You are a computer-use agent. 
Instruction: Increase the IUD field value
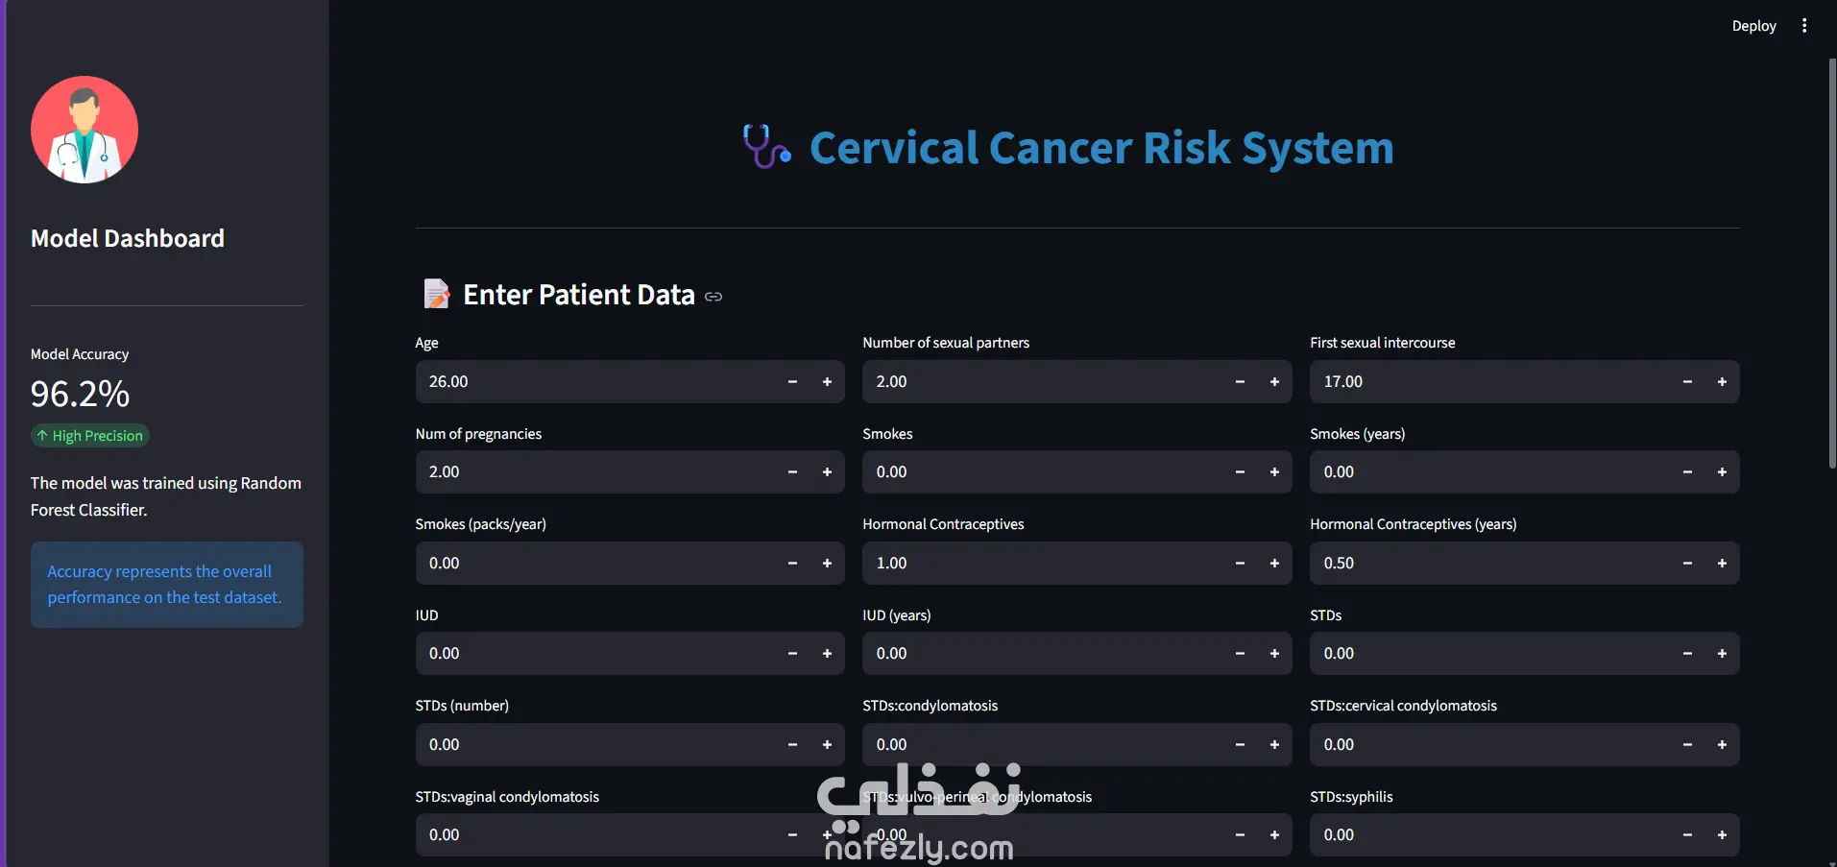click(827, 654)
